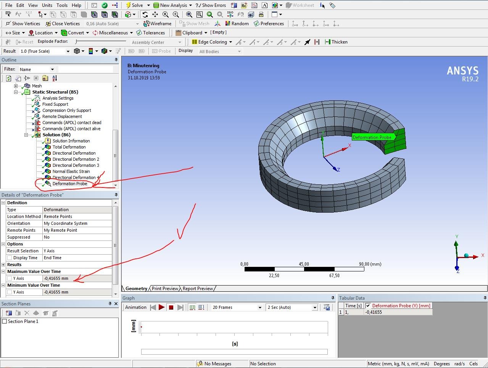
Task: Select Compression Only Support item
Action: point(67,110)
